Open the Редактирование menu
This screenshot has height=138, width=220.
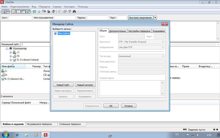pyautogui.click(x=20, y=7)
